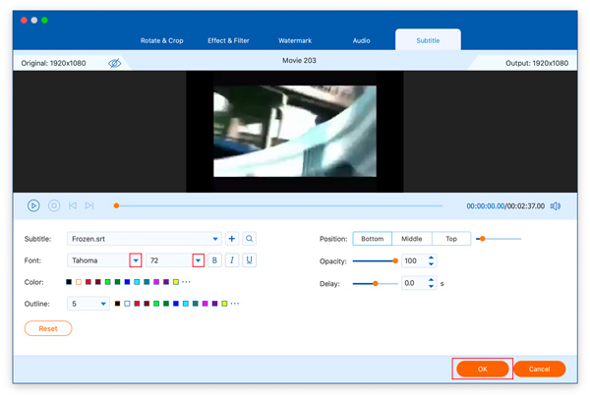The height and width of the screenshot is (398, 590).
Task: Toggle bold subtitle text
Action: click(214, 260)
